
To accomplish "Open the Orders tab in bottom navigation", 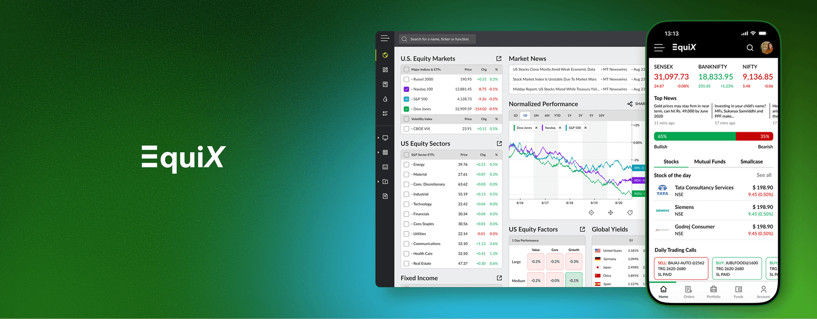I will coord(689,292).
